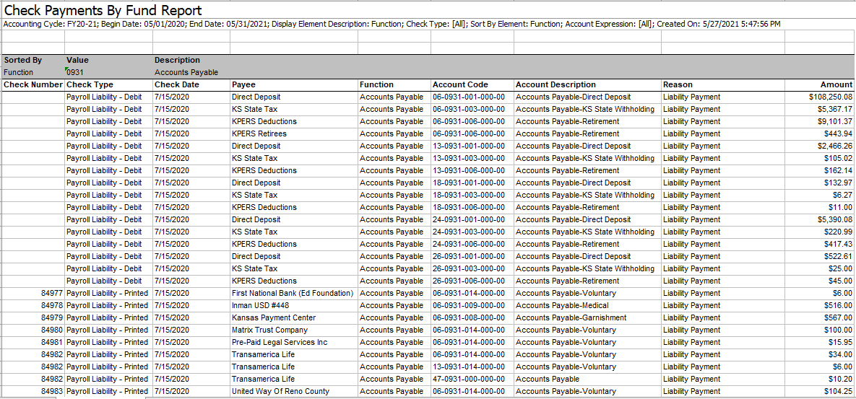The width and height of the screenshot is (856, 399).
Task: Select the $104.25 amount cell
Action: pos(819,391)
